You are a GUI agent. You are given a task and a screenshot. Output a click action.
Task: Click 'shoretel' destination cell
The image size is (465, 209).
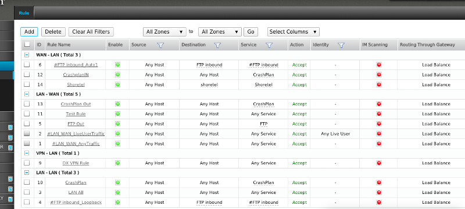point(209,85)
